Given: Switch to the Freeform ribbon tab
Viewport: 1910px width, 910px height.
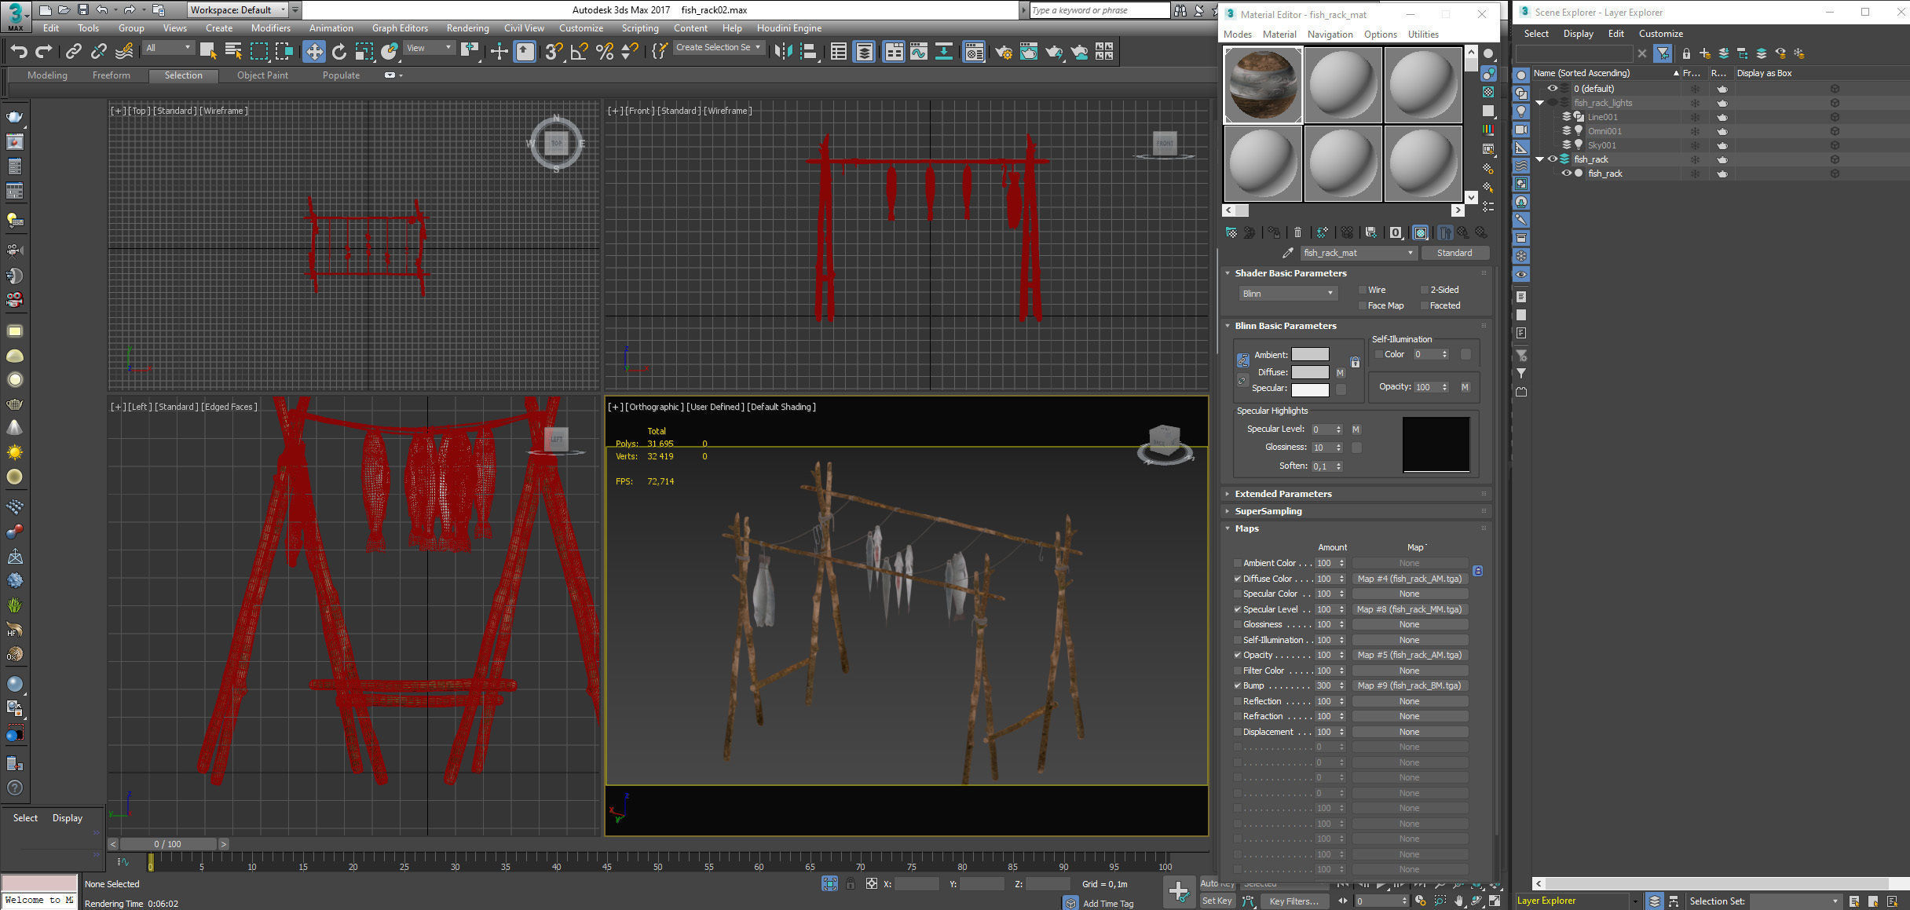Looking at the screenshot, I should [112, 75].
